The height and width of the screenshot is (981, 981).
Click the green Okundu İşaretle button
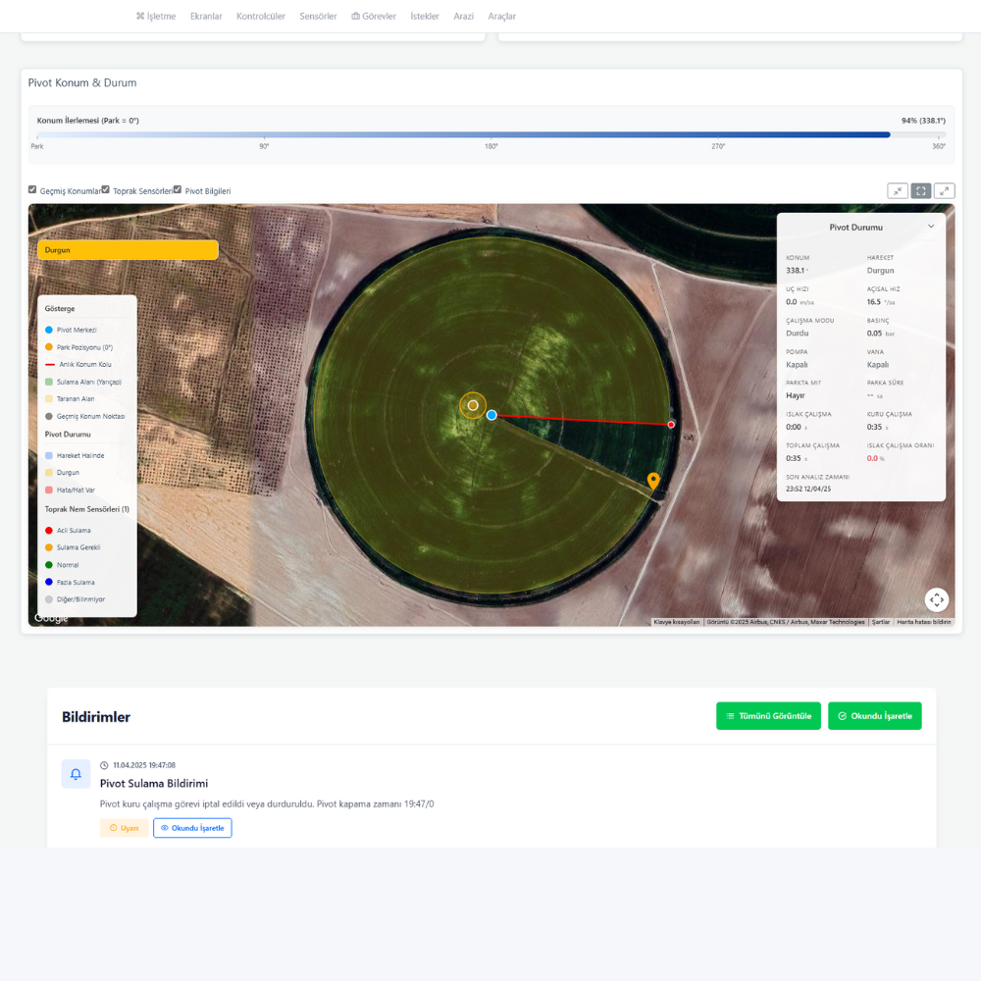(874, 715)
